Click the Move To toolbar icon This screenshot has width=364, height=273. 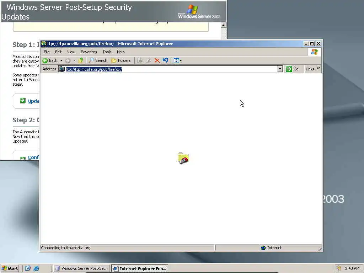click(x=140, y=60)
